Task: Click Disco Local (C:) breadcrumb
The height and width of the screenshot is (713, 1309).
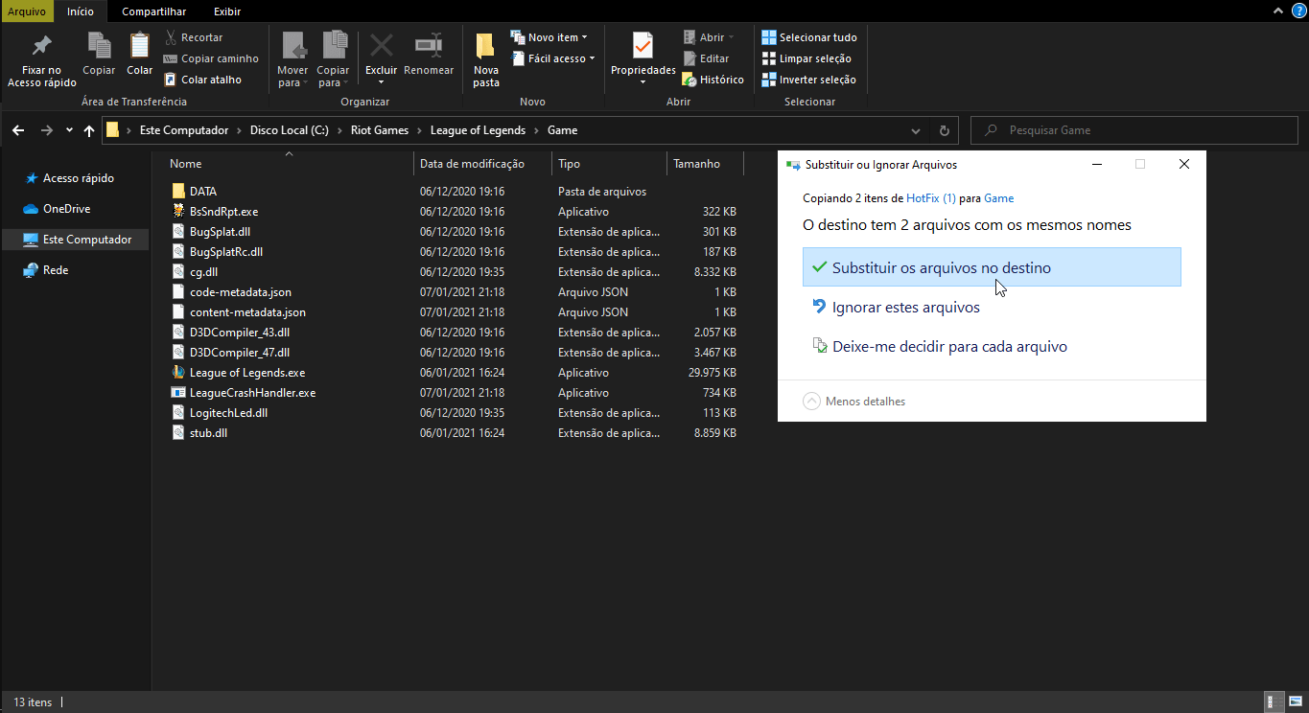Action: click(290, 130)
